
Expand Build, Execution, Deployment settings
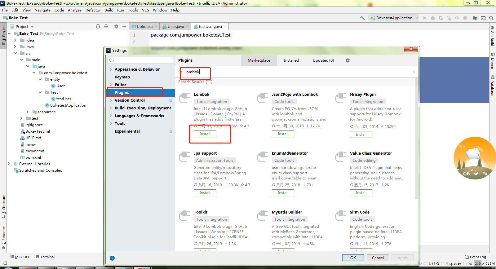click(111, 108)
